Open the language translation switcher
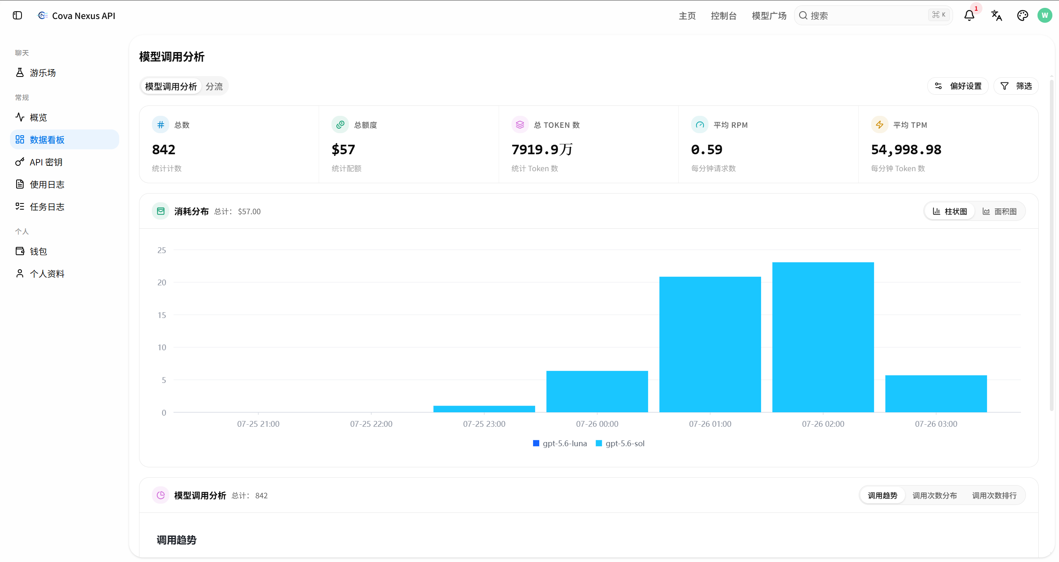The image size is (1059, 562). [x=997, y=15]
